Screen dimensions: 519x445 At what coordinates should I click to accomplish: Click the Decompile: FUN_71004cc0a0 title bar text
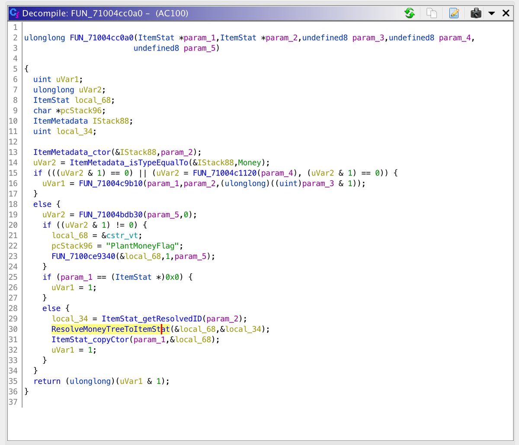pos(105,13)
